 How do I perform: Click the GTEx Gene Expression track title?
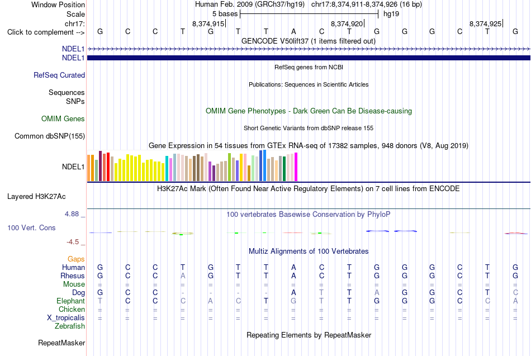coord(309,146)
